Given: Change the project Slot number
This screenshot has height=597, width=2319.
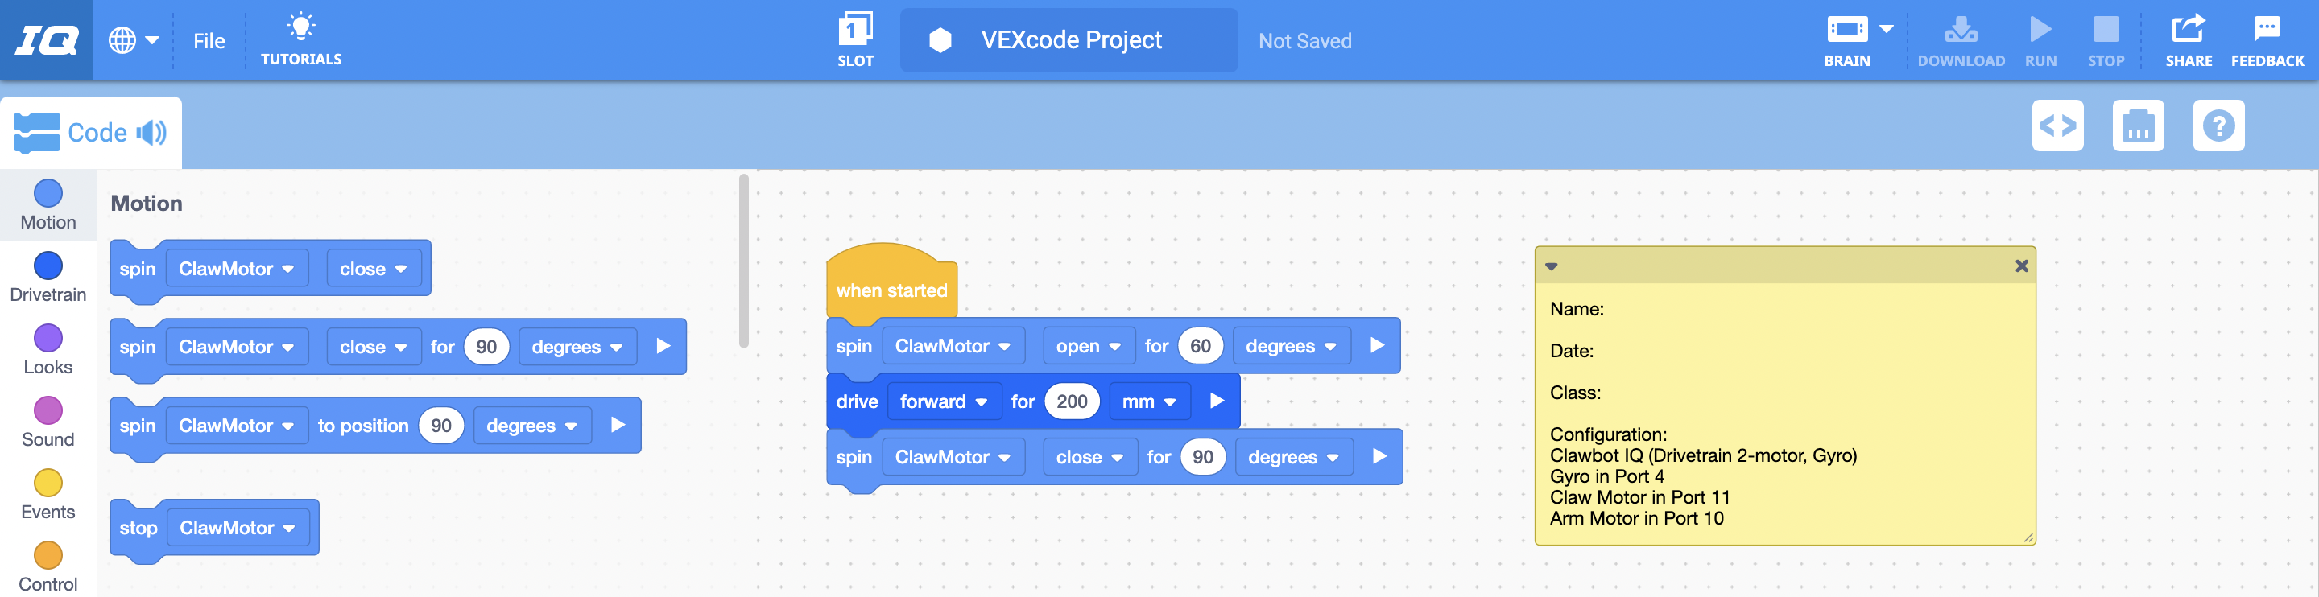Looking at the screenshot, I should pos(854,36).
